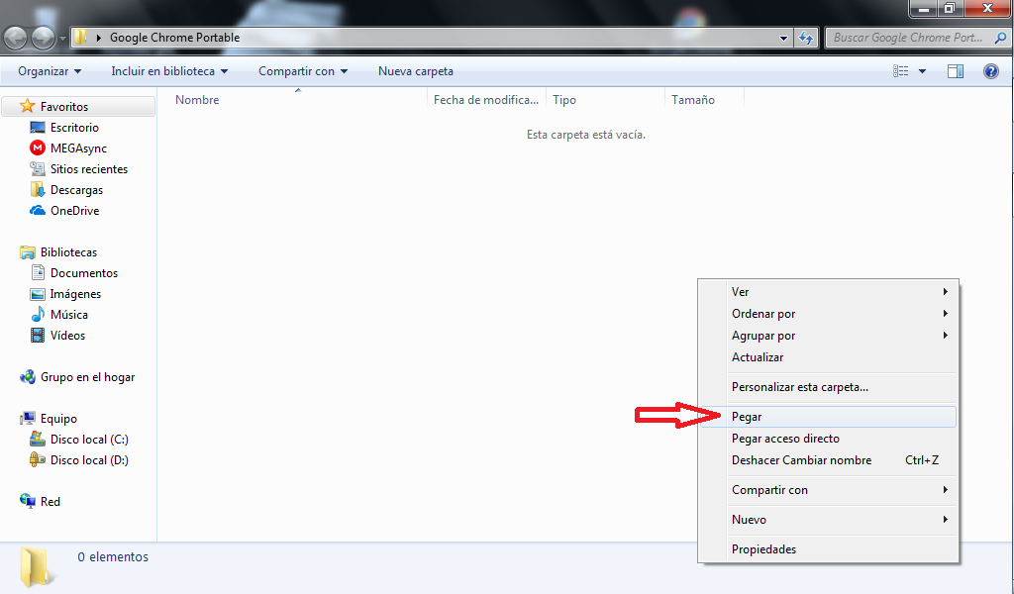Image resolution: width=1014 pixels, height=594 pixels.
Task: Click the MEGAsync red icon
Action: [38, 148]
